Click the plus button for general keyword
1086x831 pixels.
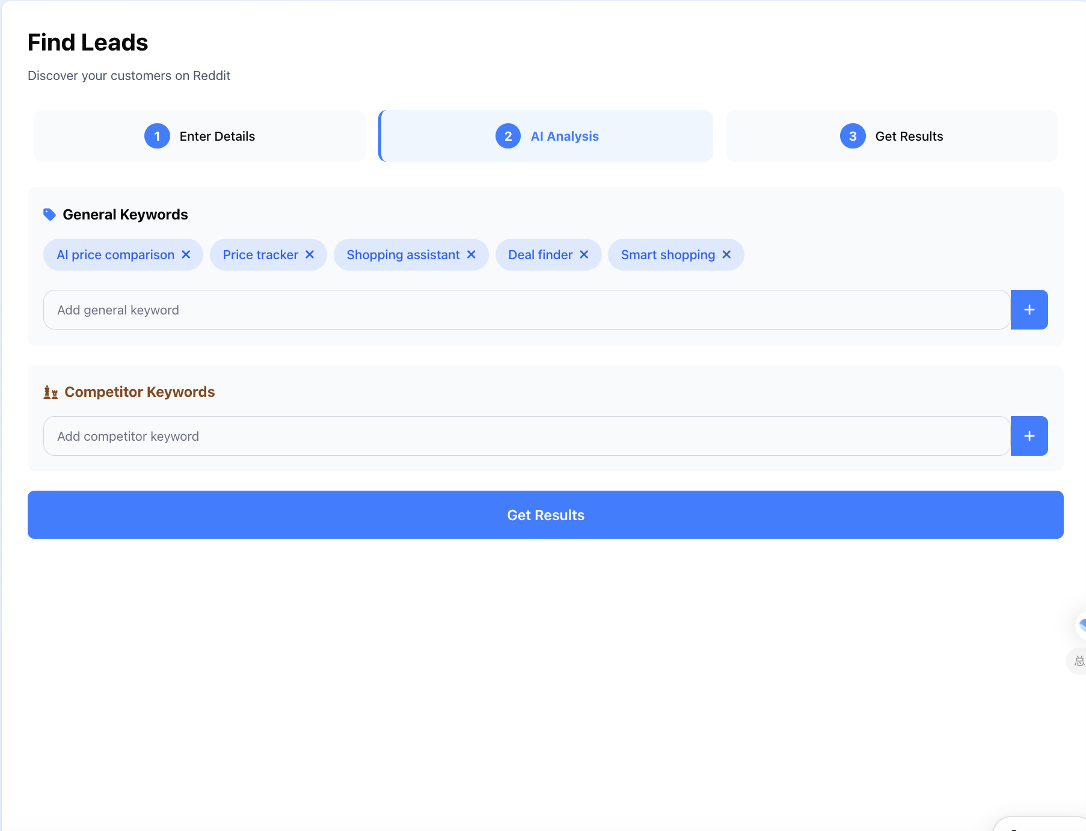(x=1029, y=310)
